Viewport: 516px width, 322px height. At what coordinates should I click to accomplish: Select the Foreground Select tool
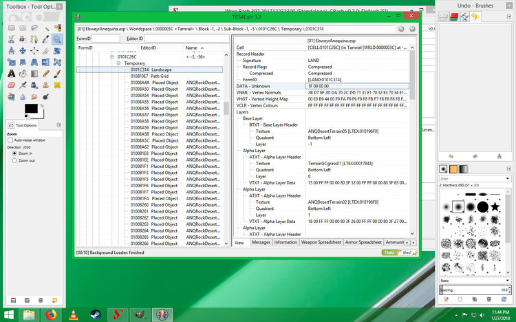coord(23,39)
